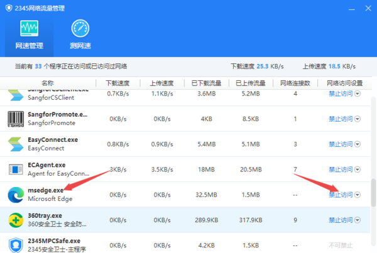Block network access for EasyConnect.exe
377x253 pixels.
point(341,144)
